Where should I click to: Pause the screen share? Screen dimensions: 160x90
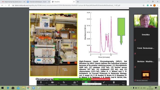pos(95,82)
